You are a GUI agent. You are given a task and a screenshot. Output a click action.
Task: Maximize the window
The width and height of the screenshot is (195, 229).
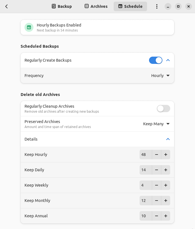point(178,6)
